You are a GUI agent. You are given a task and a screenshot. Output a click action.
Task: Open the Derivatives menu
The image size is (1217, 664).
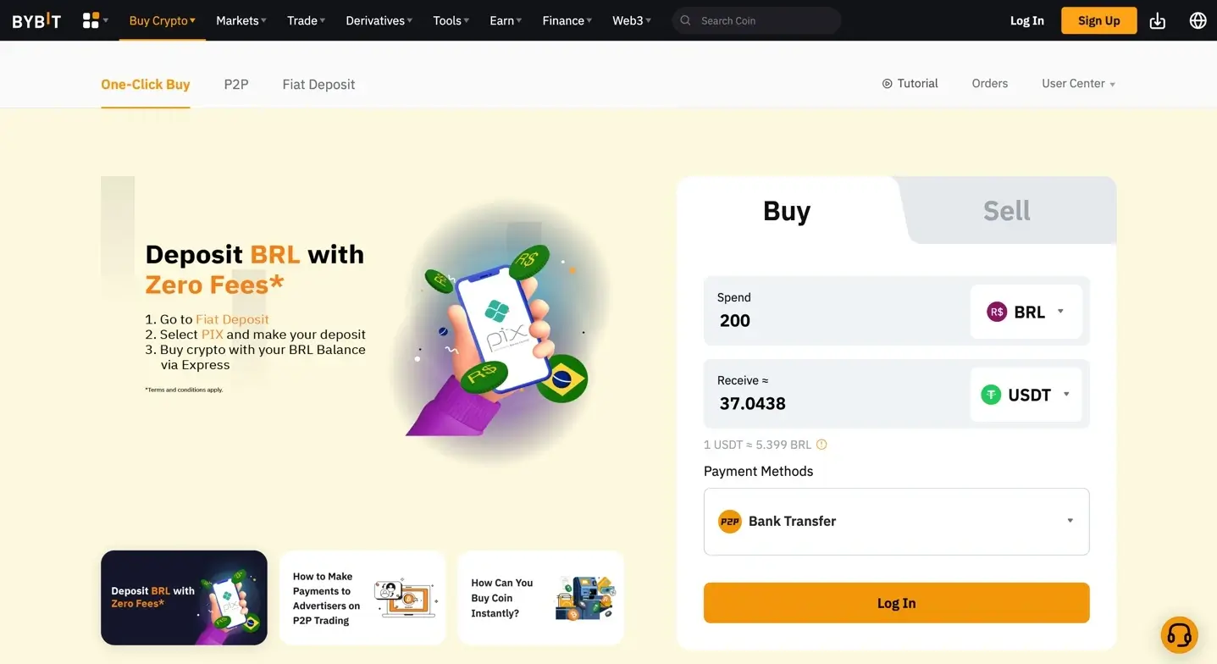(379, 20)
